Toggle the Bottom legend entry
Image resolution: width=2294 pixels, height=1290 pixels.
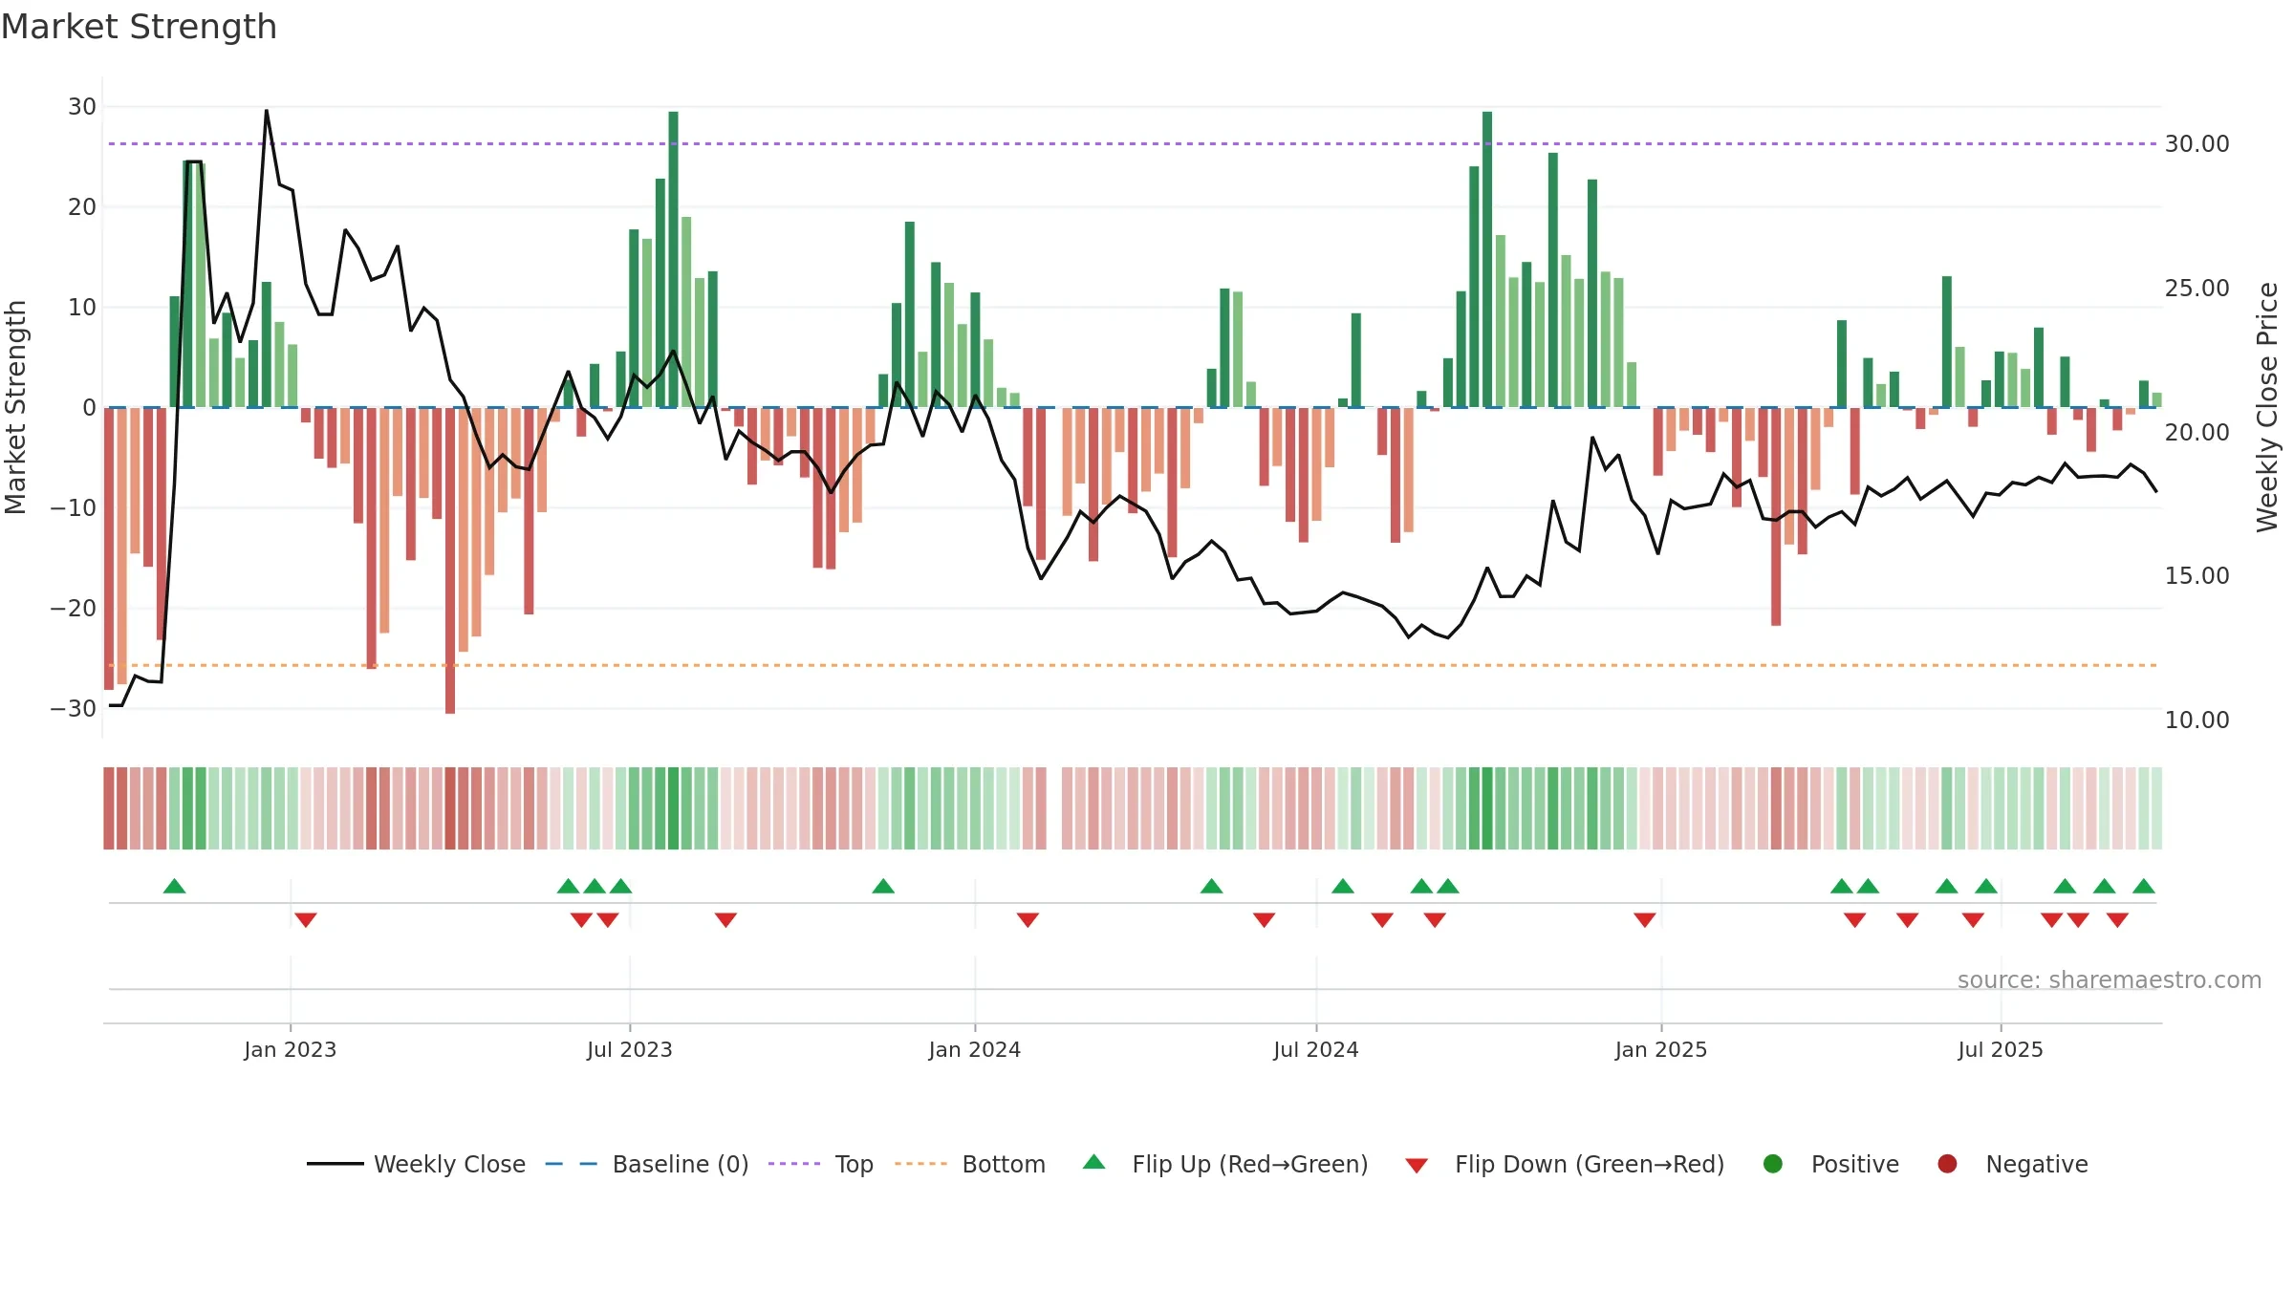970,1164
